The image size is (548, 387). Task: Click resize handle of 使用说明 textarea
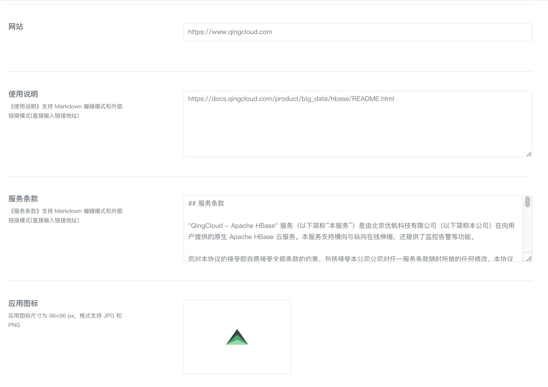click(x=529, y=154)
